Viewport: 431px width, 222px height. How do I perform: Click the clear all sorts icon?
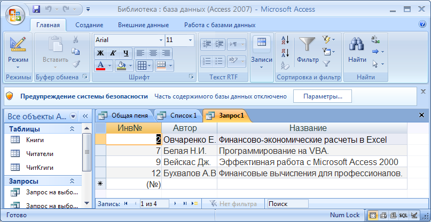[285, 65]
